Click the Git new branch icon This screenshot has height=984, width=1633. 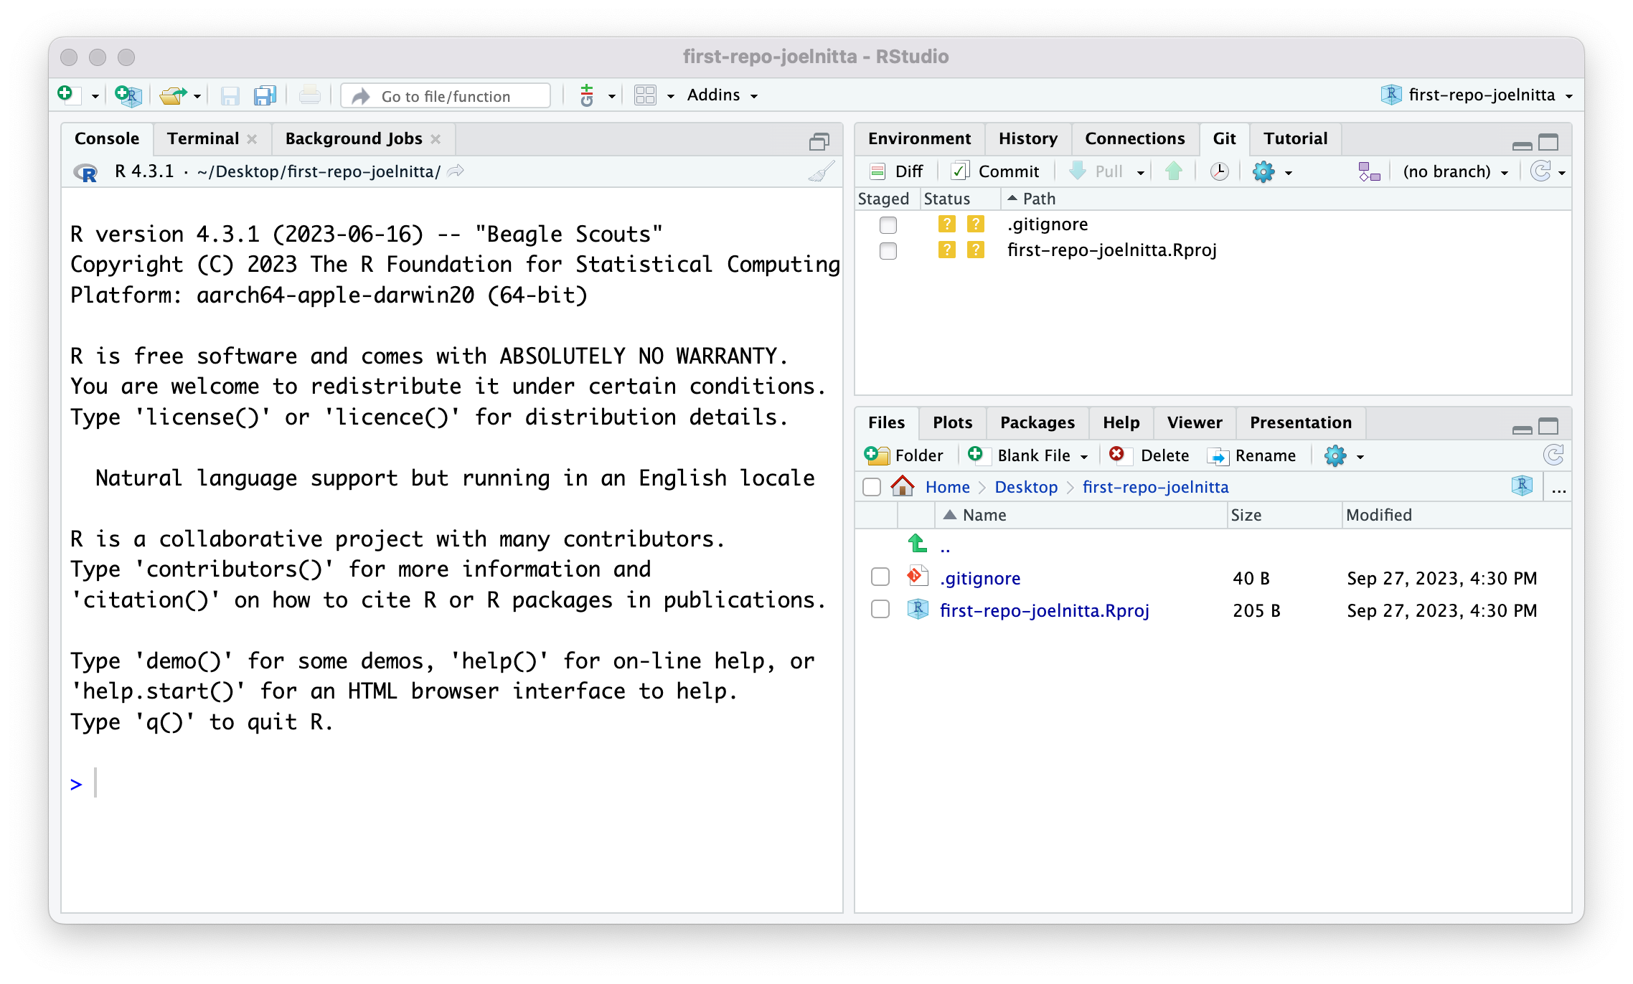[1369, 171]
